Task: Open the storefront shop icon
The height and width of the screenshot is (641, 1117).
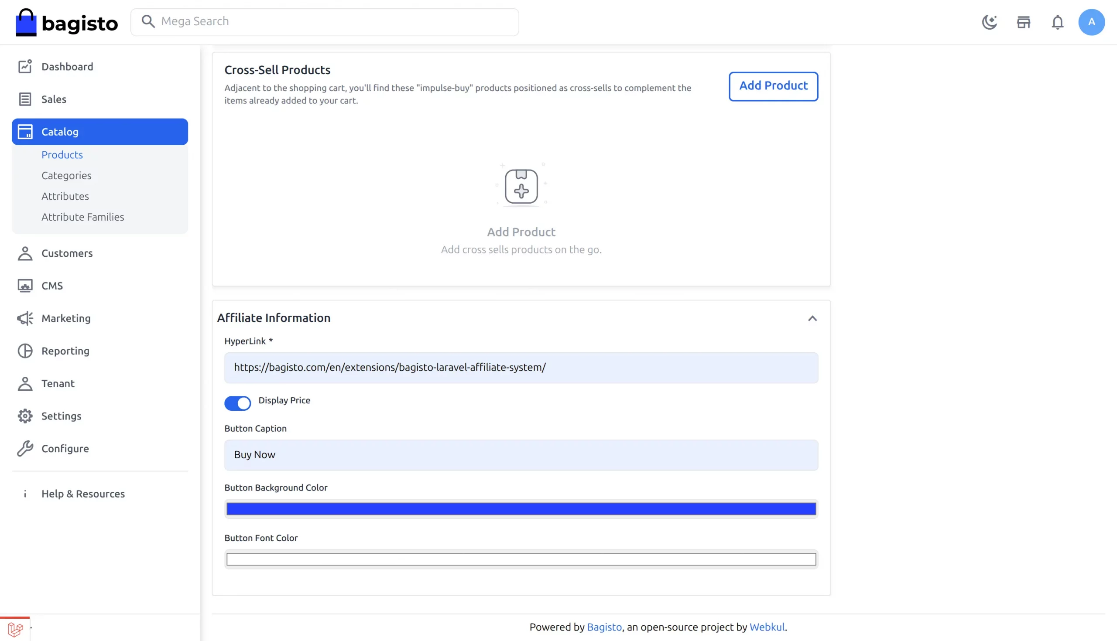Action: click(x=1024, y=22)
